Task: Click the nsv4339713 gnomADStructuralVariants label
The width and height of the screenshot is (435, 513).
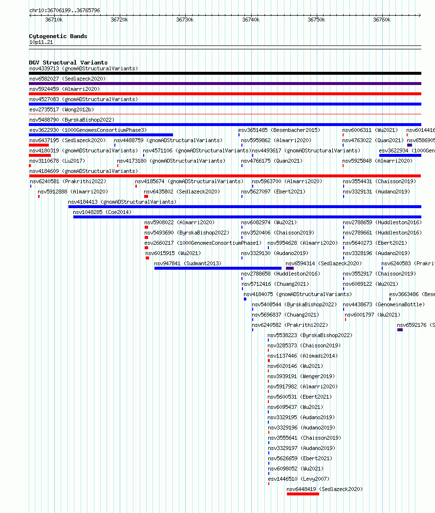Action: point(84,68)
